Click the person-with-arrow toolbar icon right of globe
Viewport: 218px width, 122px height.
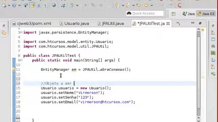coord(63,5)
